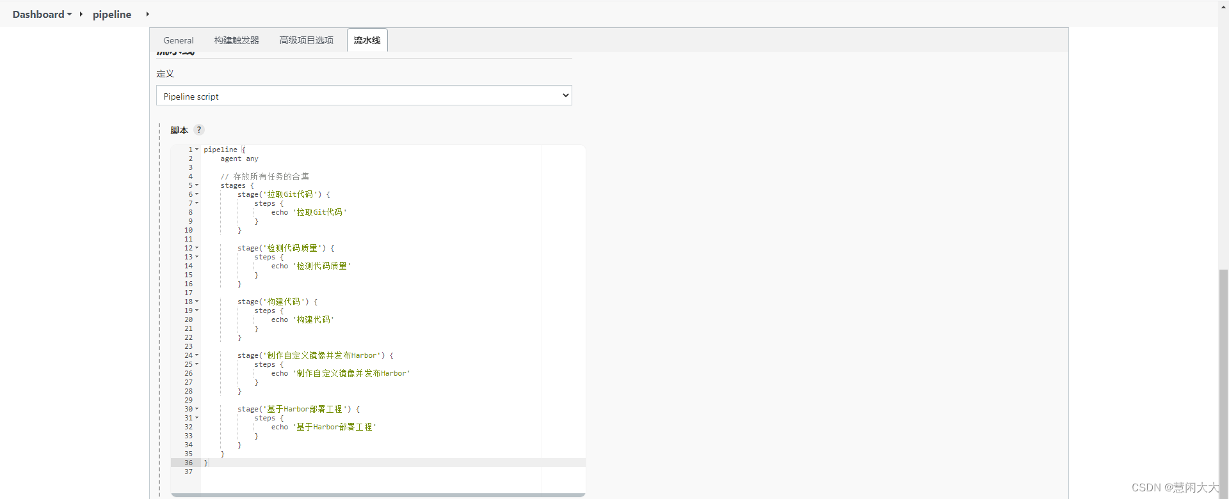This screenshot has width=1229, height=499.
Task: Open the Dashboard breadcrumb dropdown arrow
Action: pyautogui.click(x=69, y=14)
